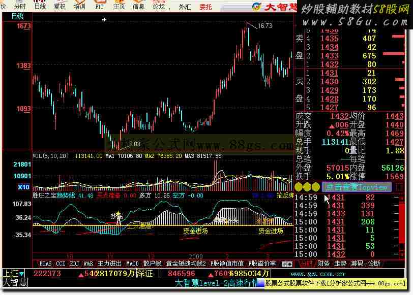Screen dimensions: 413x295
Task: Click the 内盘 value 56126
Action: (x=393, y=168)
